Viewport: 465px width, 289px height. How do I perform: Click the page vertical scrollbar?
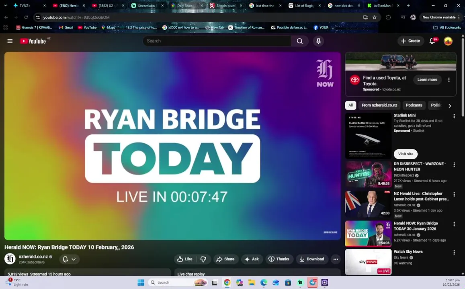(x=463, y=77)
